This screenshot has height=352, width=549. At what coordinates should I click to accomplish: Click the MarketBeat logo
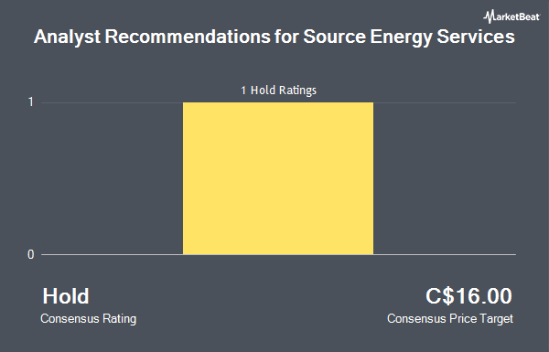[x=511, y=16]
